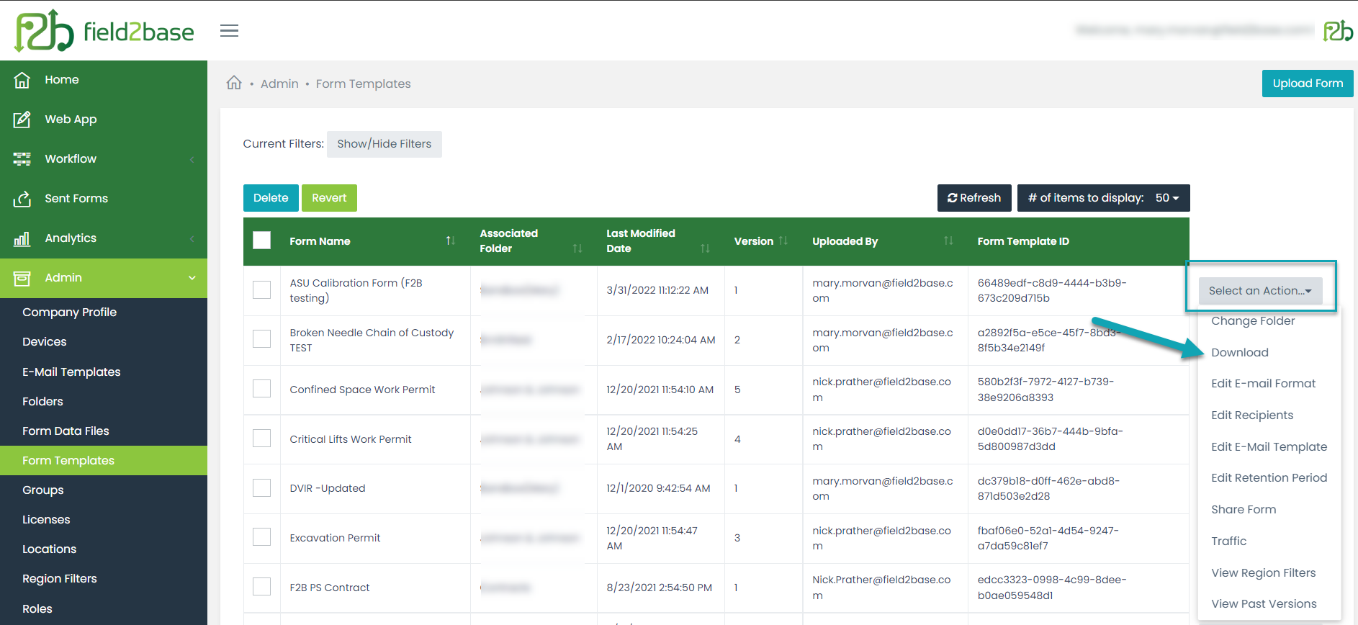Check the ASU Calibration Form row
The width and height of the screenshot is (1358, 625).
tap(262, 289)
